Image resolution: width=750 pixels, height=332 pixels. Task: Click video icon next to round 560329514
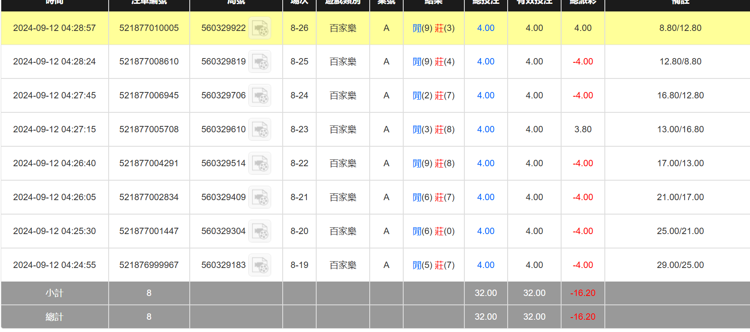tap(259, 164)
